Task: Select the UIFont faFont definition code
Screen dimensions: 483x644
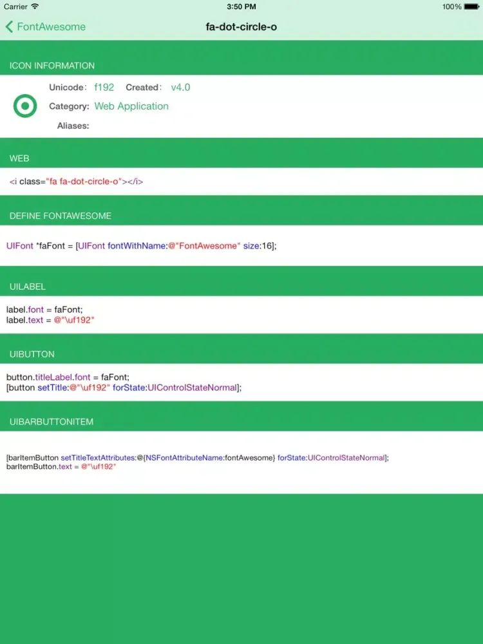Action: point(141,246)
